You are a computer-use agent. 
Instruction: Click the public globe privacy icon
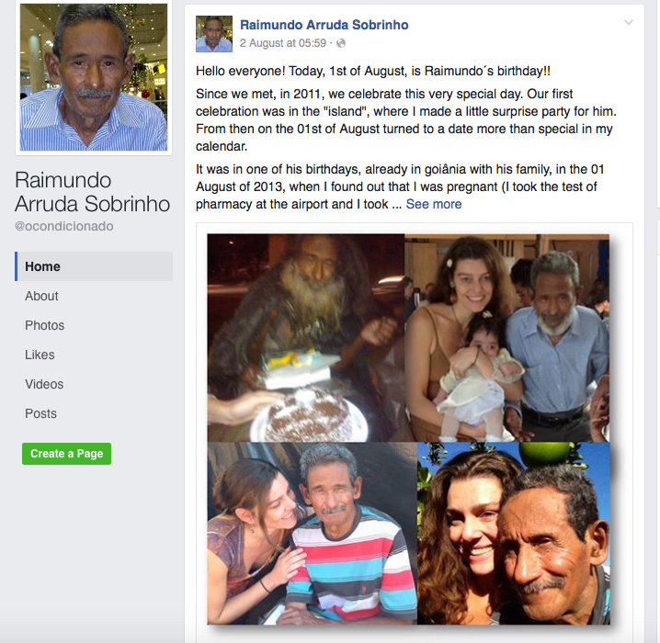pos(341,43)
